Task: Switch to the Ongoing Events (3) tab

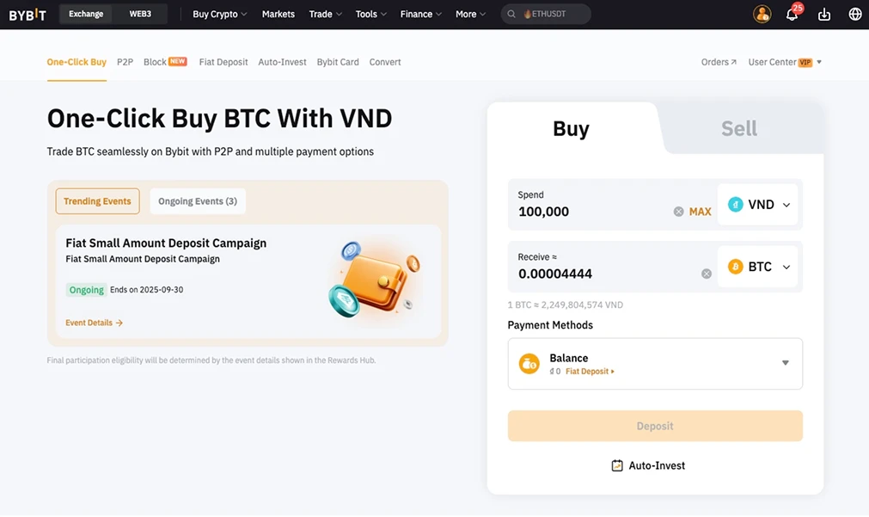Action: pos(198,201)
